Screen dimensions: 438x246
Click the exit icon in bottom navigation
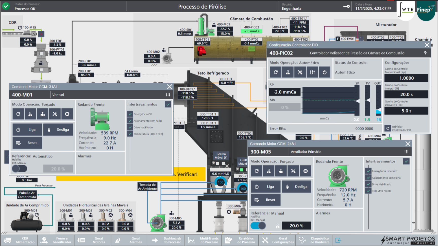click(x=338, y=240)
